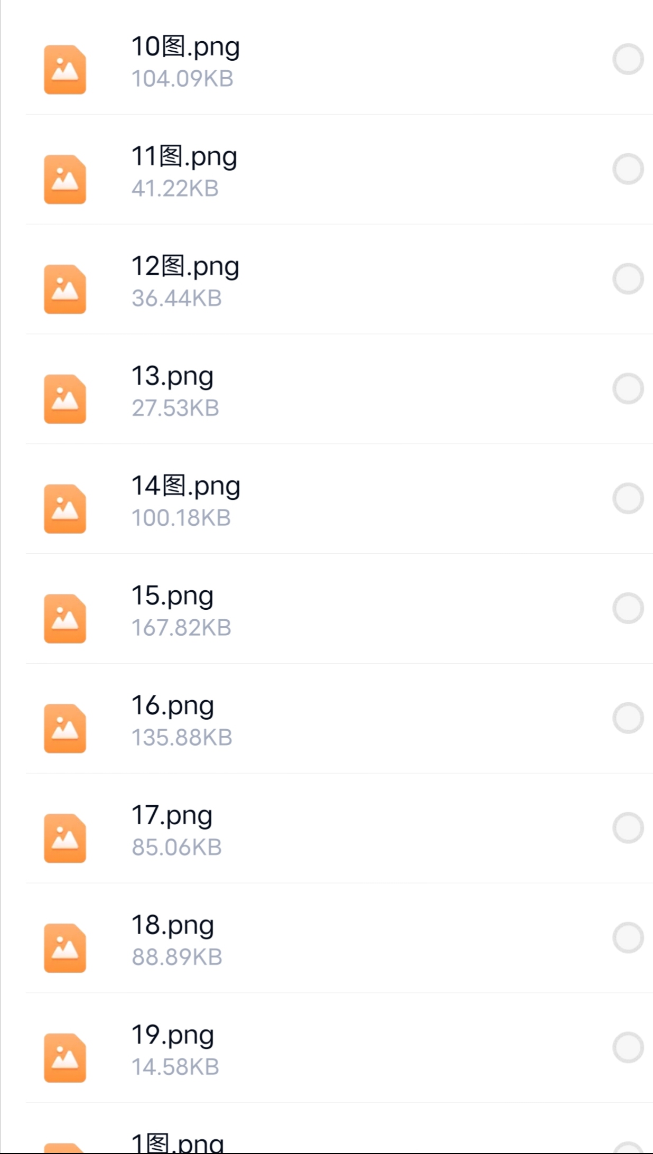Viewport: 653px width, 1154px height.
Task: Click the image icon for 10图.png
Action: [65, 70]
